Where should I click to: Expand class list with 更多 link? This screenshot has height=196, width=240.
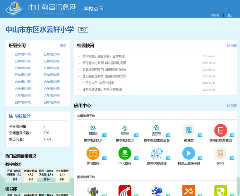63,46
